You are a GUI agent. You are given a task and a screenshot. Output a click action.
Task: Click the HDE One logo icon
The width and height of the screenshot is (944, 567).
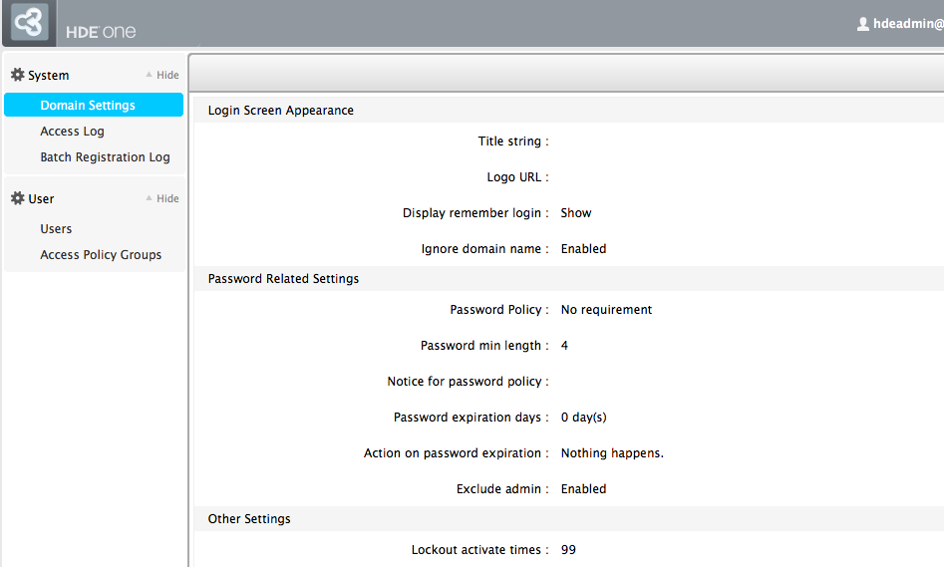[30, 22]
